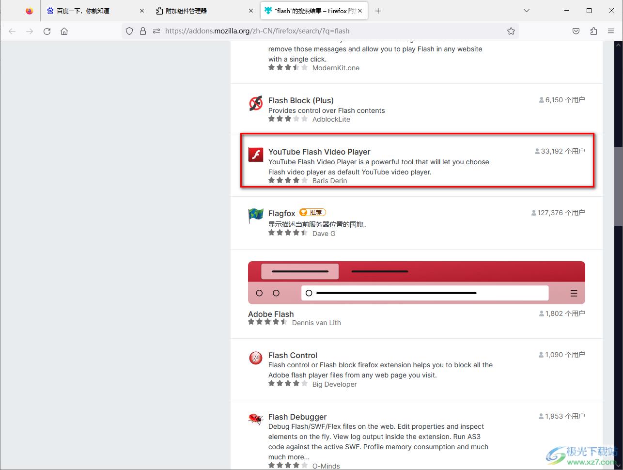Switch to the 附加组件管理器 tab
The image size is (623, 470).
point(204,11)
